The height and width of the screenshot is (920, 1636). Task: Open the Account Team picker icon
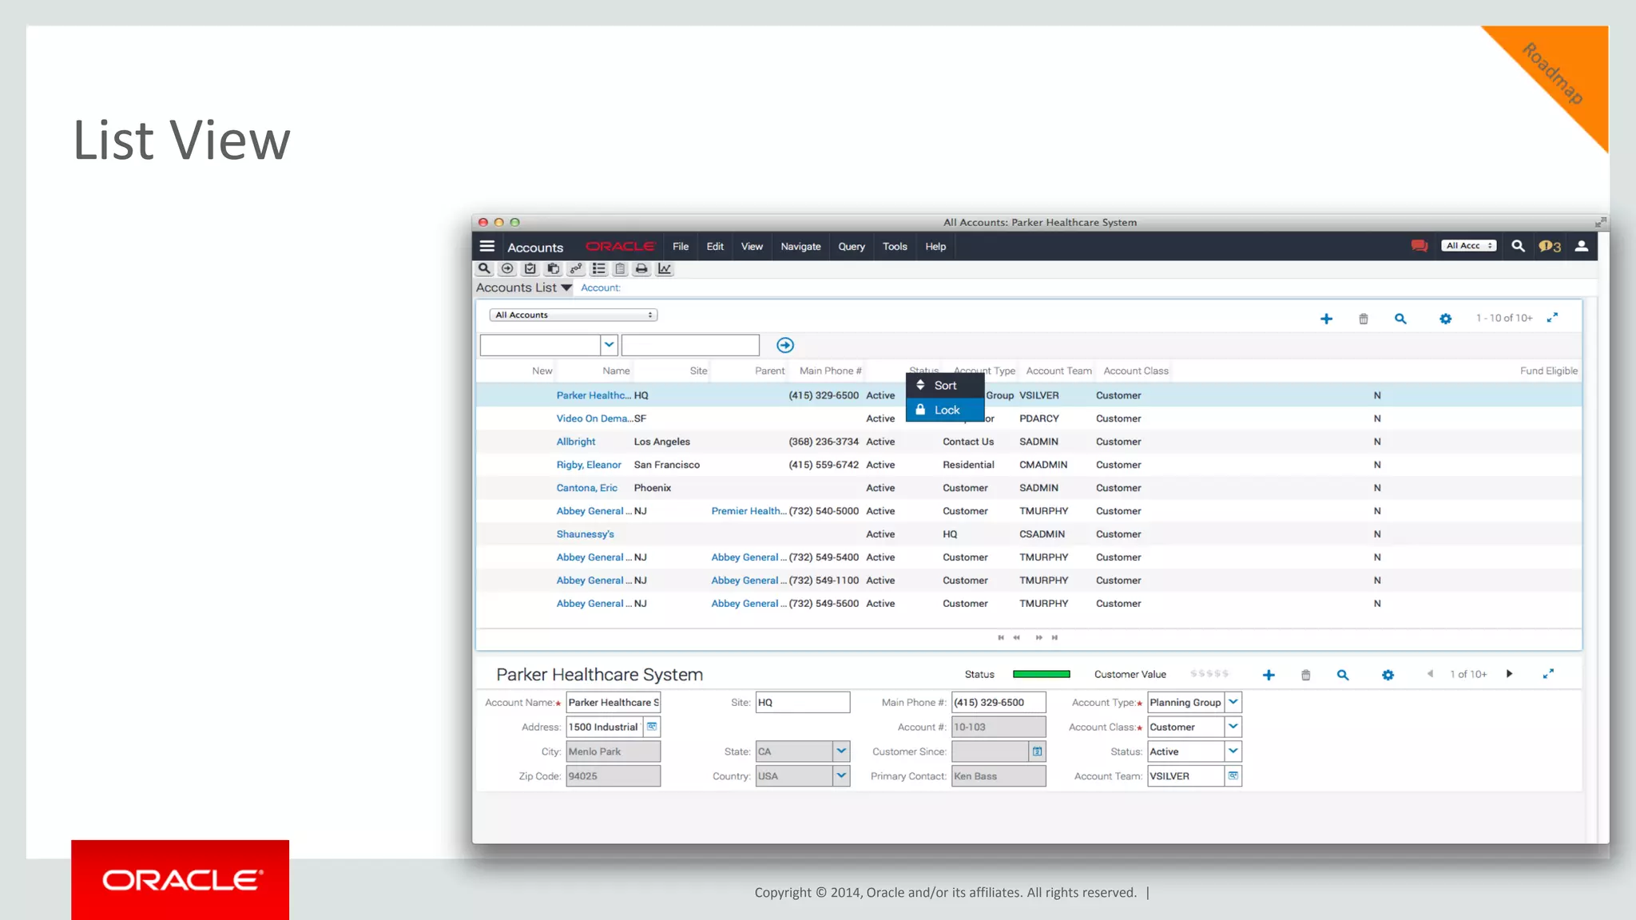(x=1233, y=776)
